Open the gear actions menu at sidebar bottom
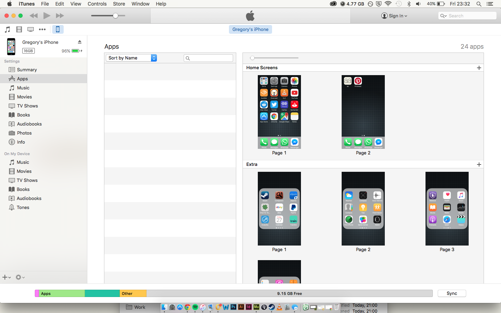The width and height of the screenshot is (501, 313). tap(20, 277)
